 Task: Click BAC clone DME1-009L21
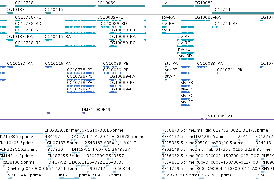pos(219,116)
